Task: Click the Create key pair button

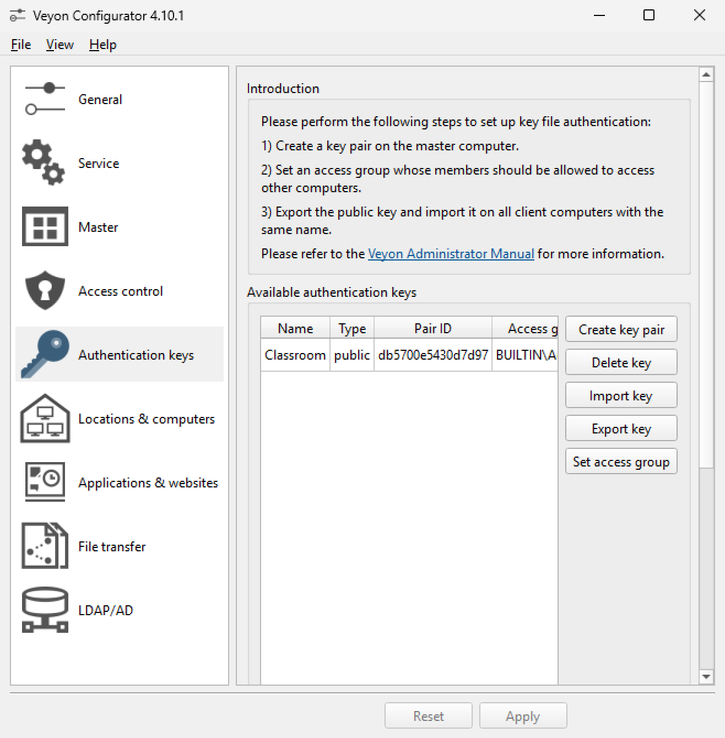Action: 621,329
